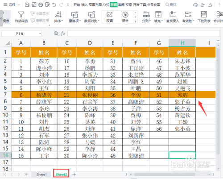Select cell containing 张俊丽
Viewport: 223px width, 179px height.
90,95
